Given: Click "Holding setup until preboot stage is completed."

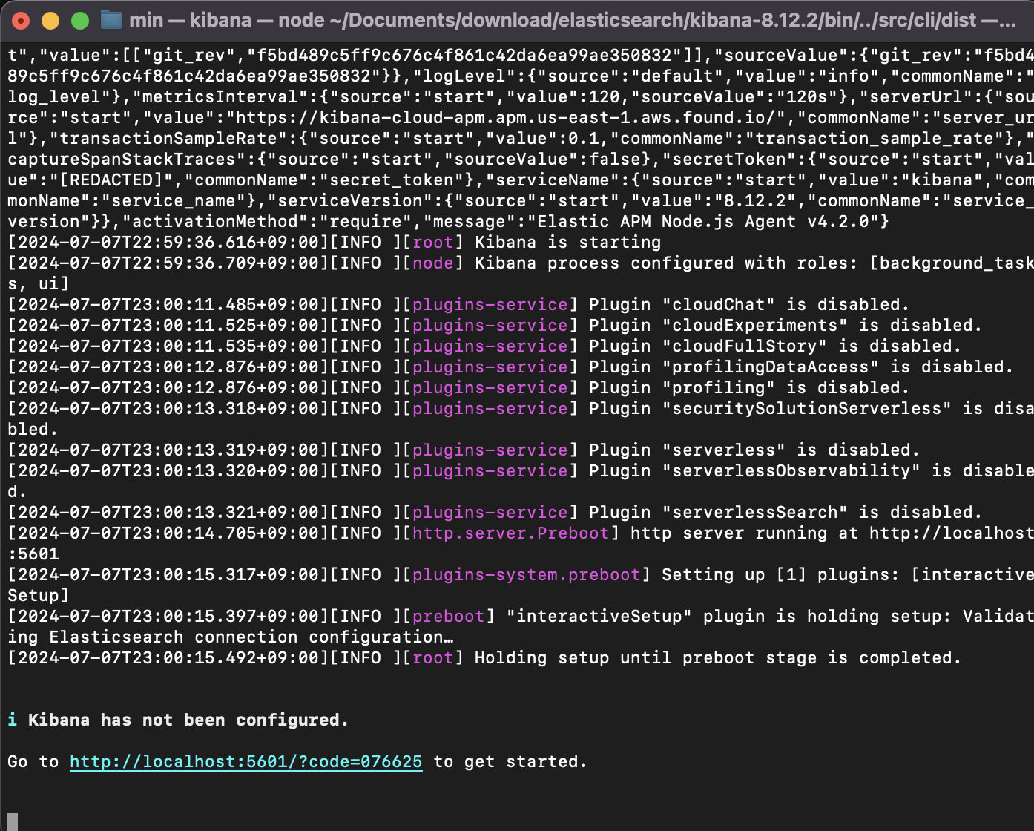Looking at the screenshot, I should point(718,658).
